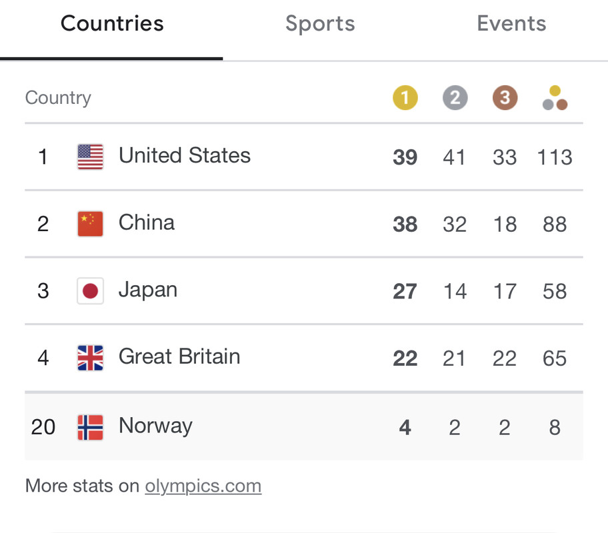Image resolution: width=608 pixels, height=533 pixels.
Task: Switch to the Events tab
Action: click(511, 23)
